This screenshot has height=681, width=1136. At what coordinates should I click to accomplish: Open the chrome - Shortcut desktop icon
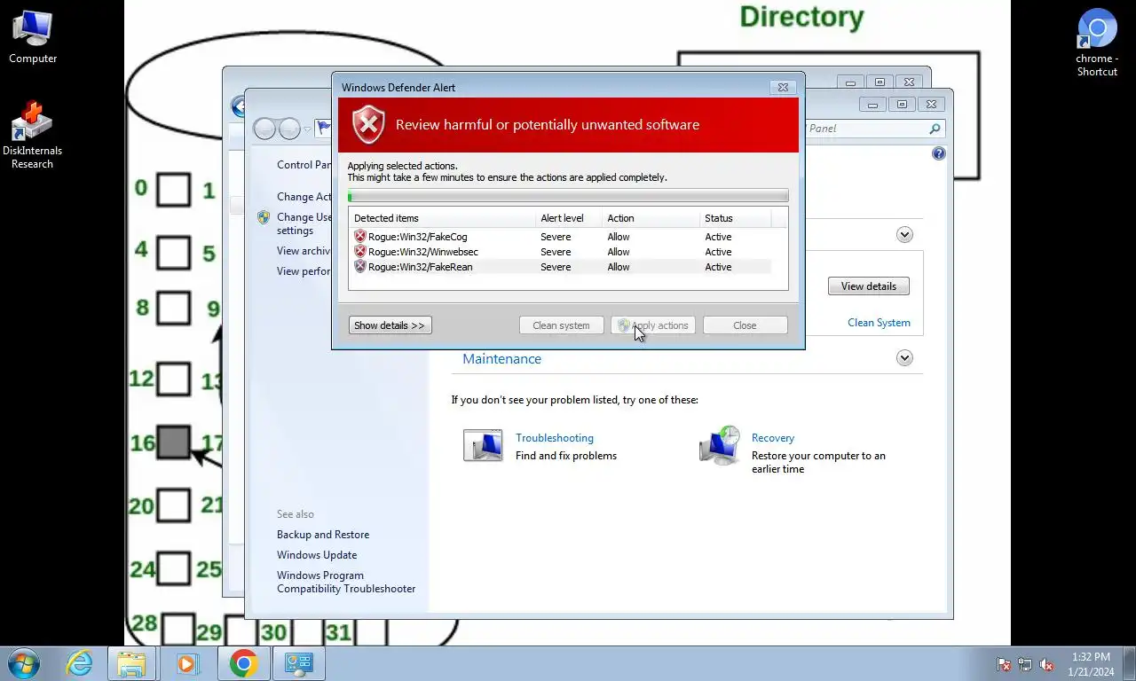[x=1097, y=42]
